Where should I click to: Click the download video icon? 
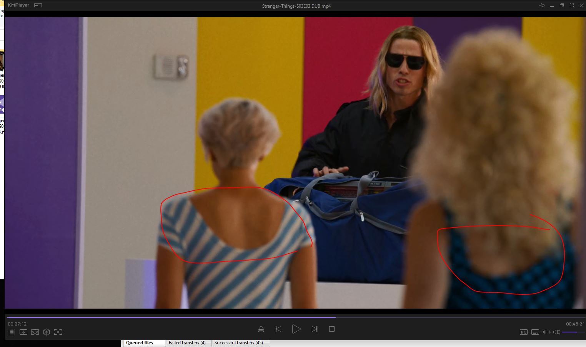coord(23,332)
